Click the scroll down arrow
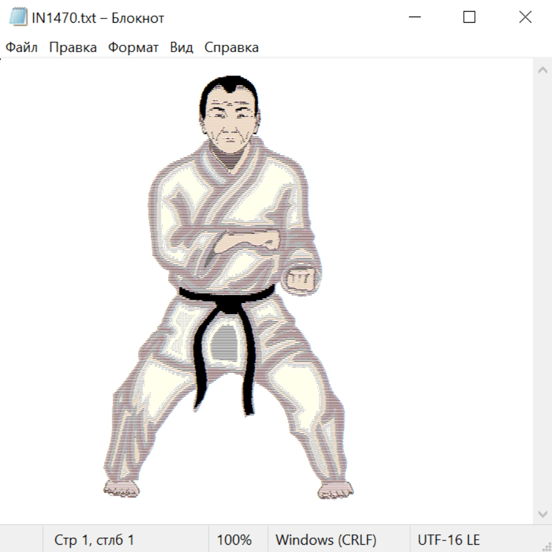The height and width of the screenshot is (552, 552). click(x=542, y=513)
